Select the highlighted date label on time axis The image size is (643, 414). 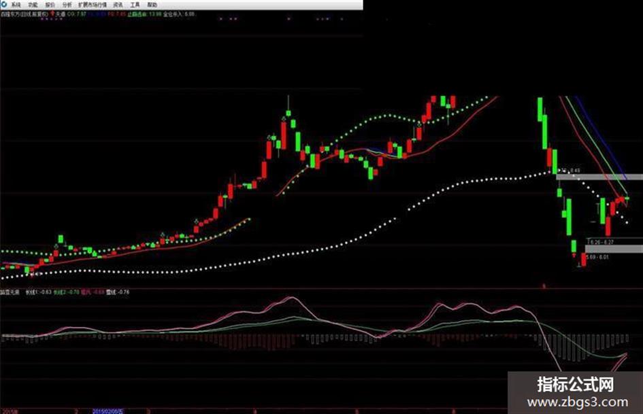pos(108,411)
